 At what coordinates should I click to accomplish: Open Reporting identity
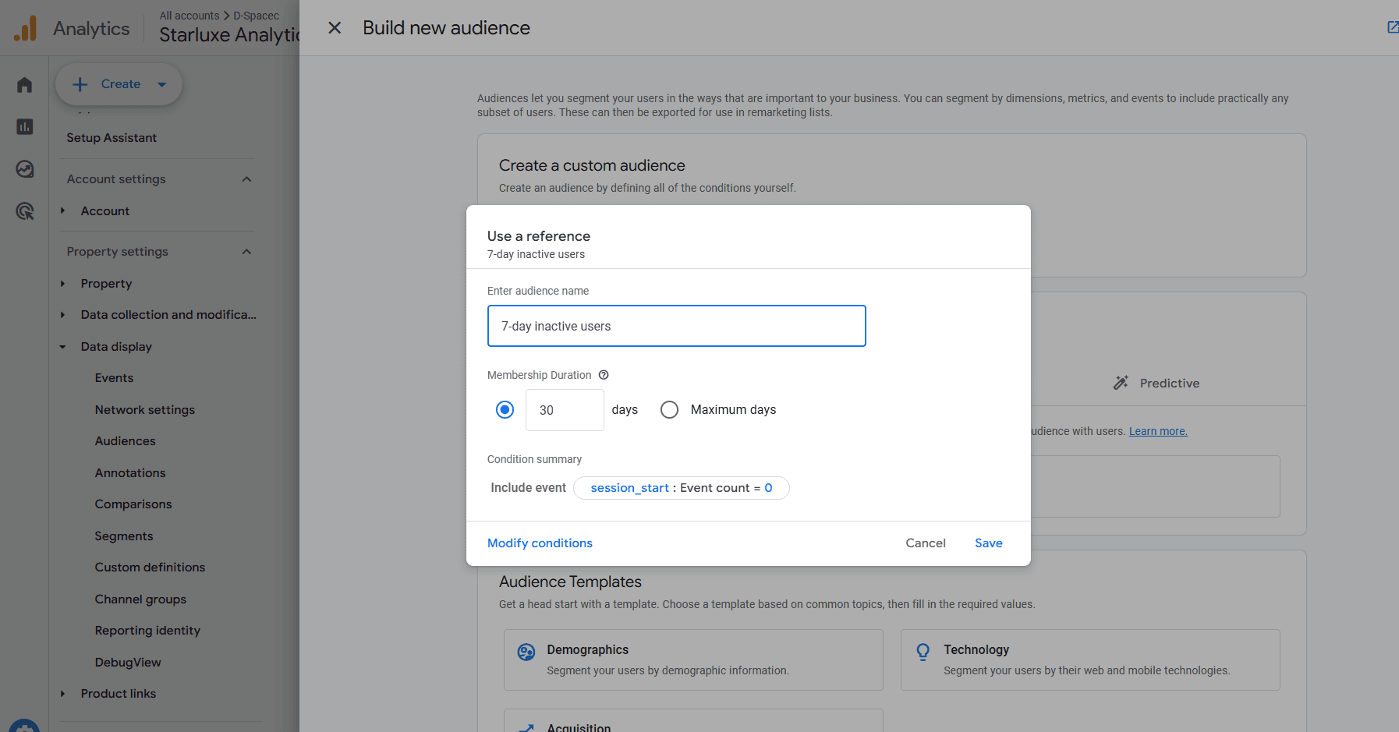coord(147,631)
